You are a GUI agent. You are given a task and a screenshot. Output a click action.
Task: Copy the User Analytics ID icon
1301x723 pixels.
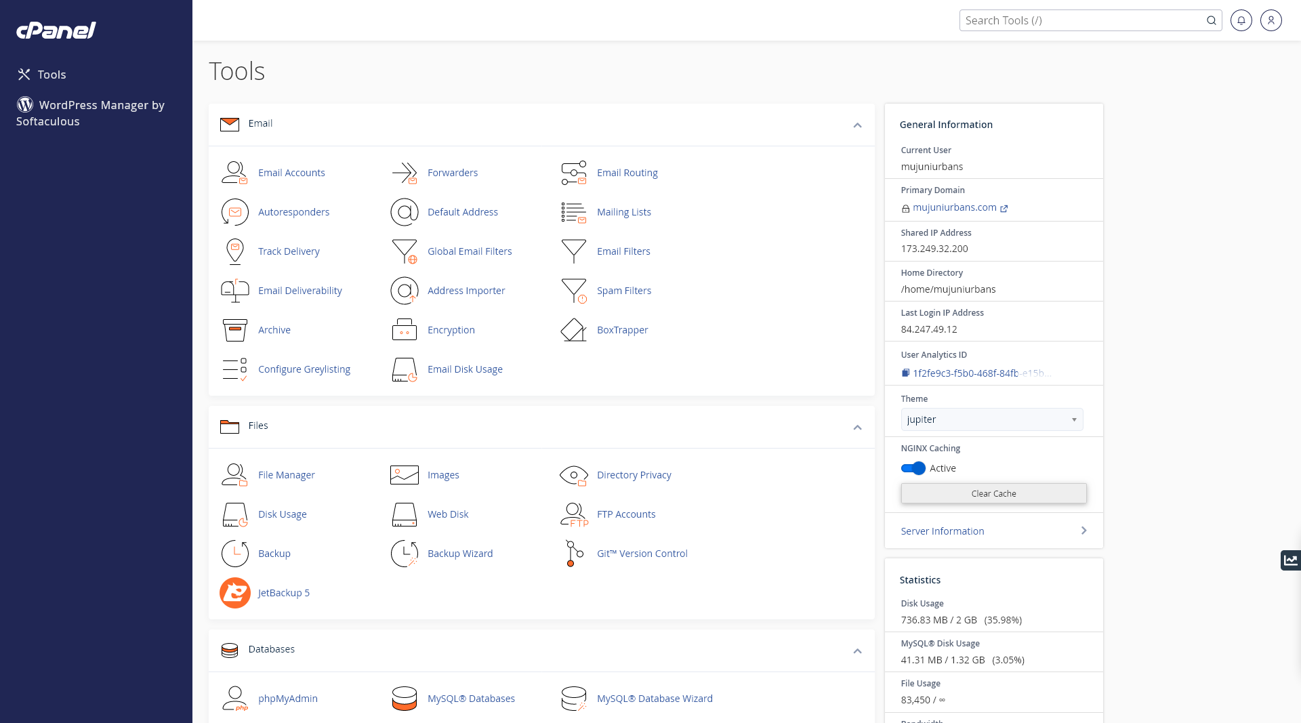tap(905, 373)
